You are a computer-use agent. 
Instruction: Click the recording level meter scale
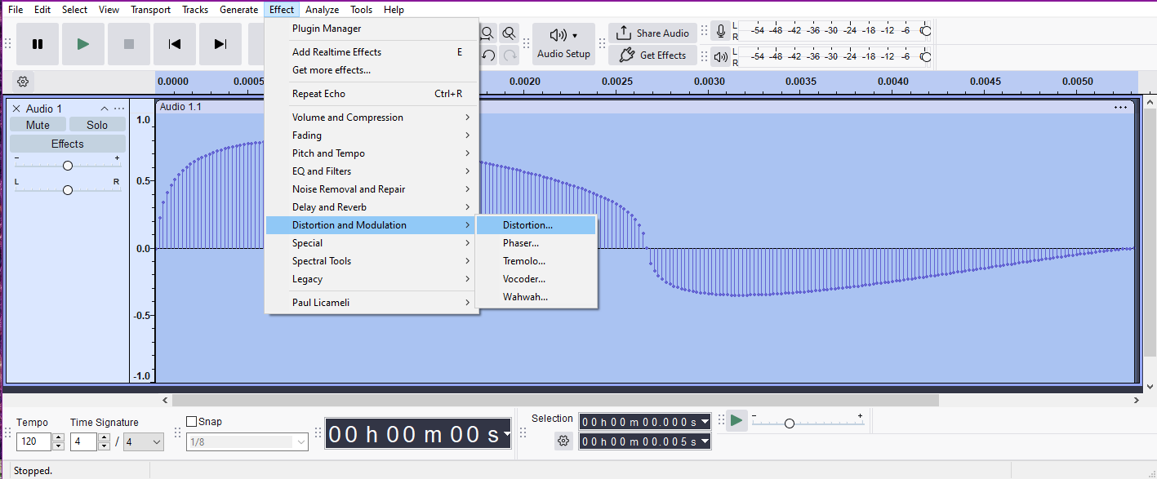tap(836, 31)
